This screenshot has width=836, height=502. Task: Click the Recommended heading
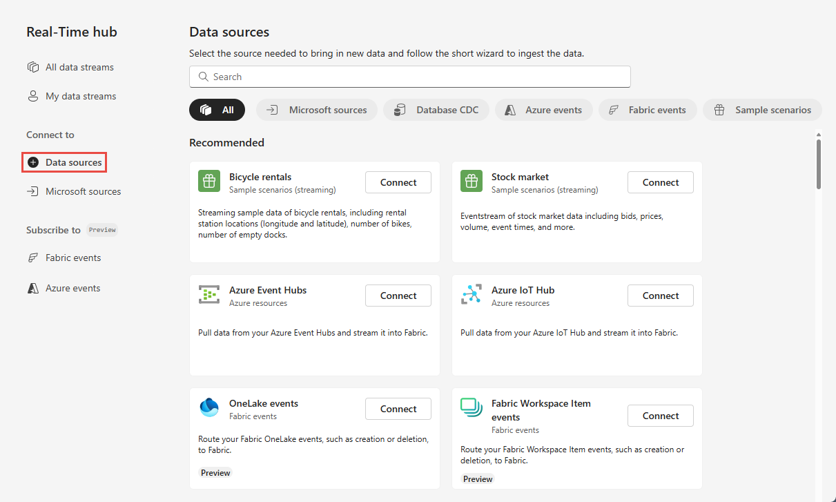pos(226,142)
